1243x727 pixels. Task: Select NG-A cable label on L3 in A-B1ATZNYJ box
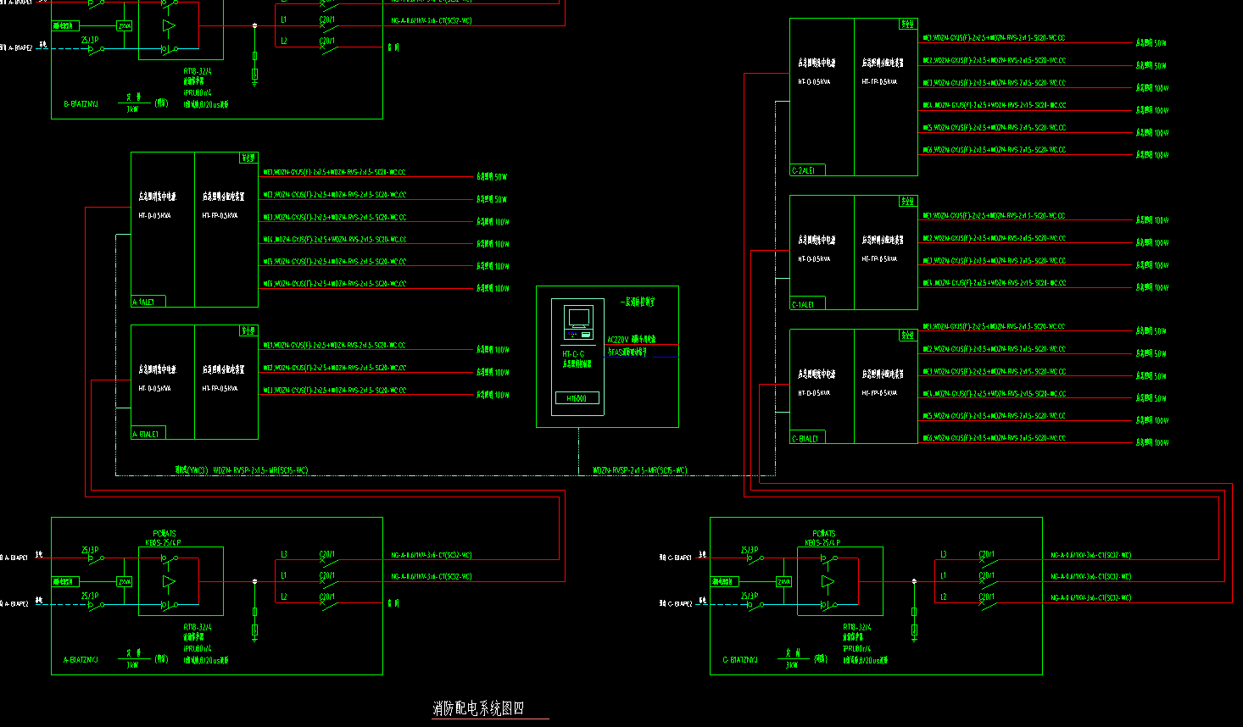[431, 555]
